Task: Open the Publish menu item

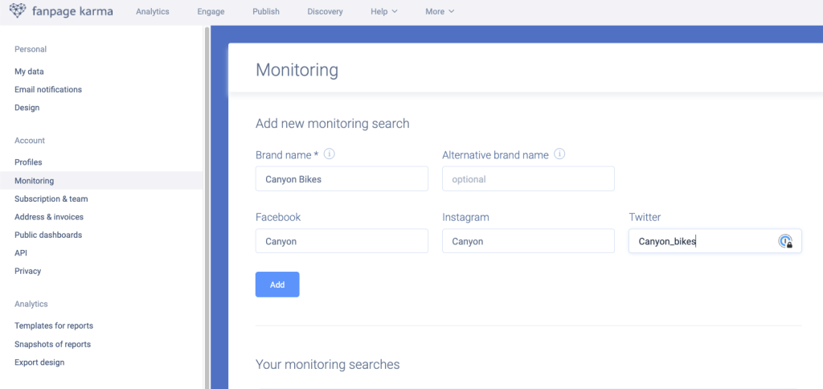Action: point(266,12)
